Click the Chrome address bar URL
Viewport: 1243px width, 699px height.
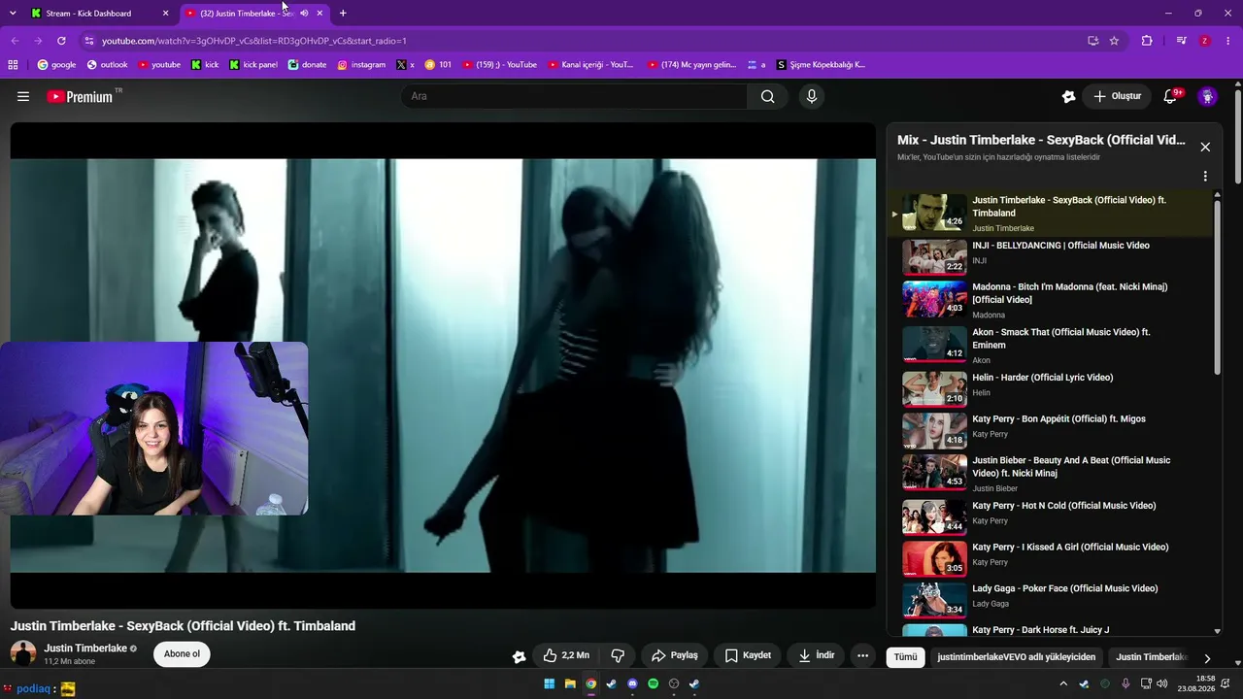click(254, 41)
